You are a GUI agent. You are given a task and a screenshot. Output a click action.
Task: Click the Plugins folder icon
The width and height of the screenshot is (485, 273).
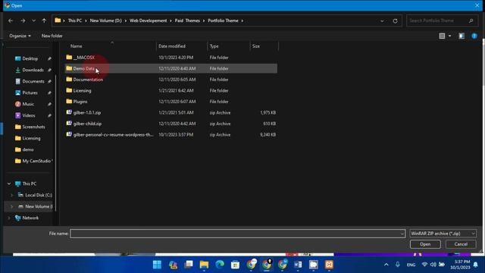point(69,101)
